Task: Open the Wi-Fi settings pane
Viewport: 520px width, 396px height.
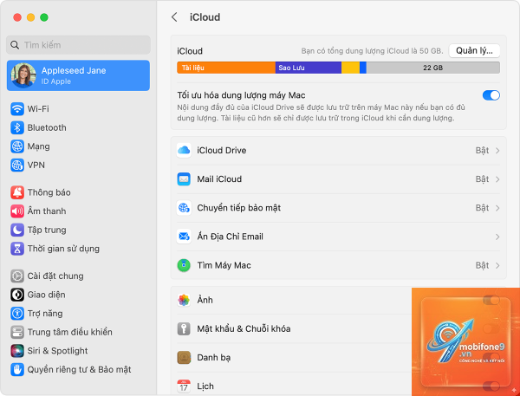Action: 78,109
